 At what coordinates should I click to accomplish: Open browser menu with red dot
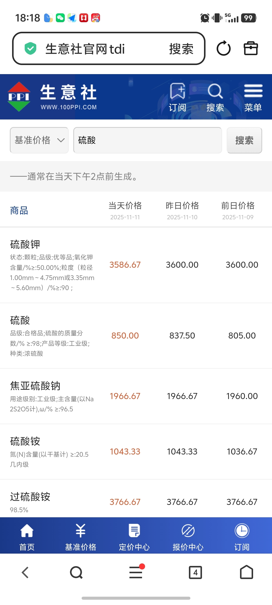136,572
